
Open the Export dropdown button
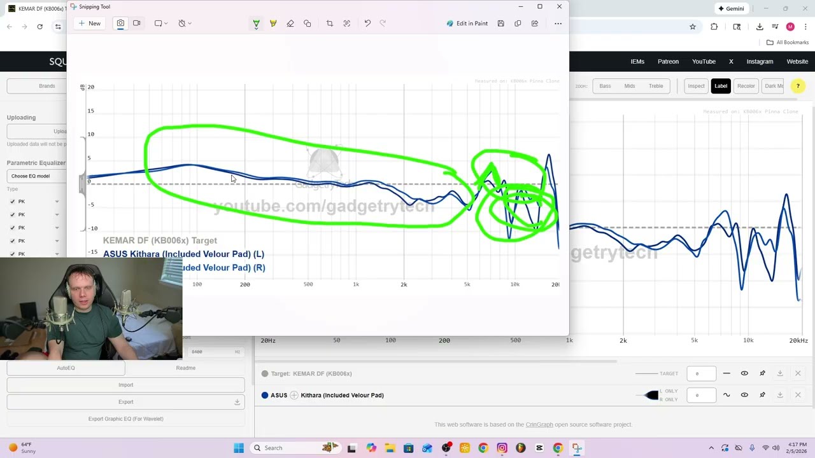tap(125, 402)
